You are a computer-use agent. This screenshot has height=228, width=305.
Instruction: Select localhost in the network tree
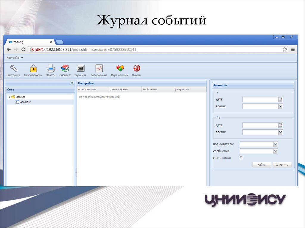[x=25, y=102]
